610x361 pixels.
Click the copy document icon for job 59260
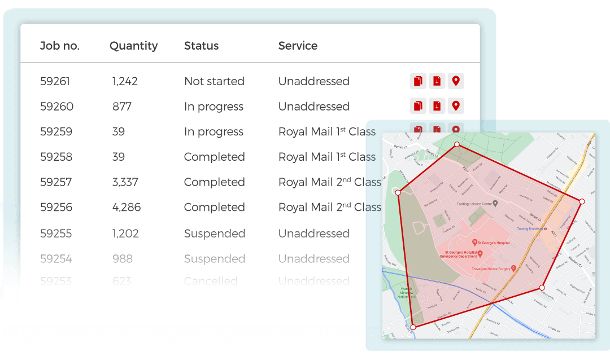418,106
